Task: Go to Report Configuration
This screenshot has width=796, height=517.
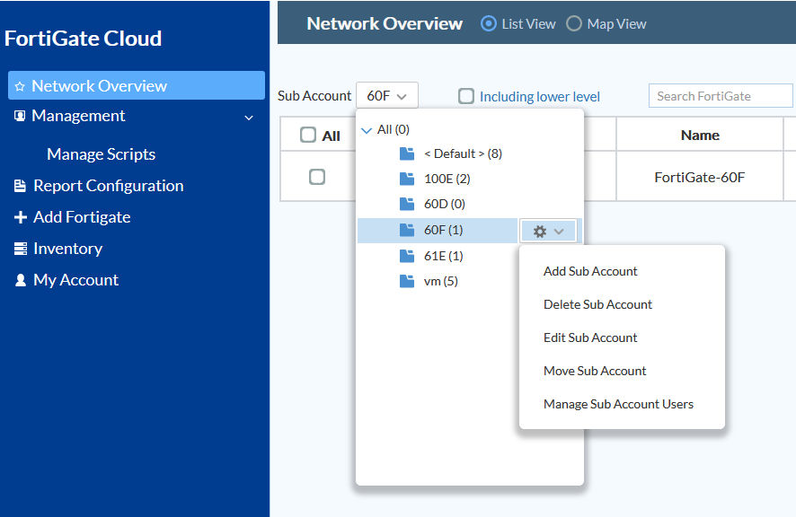Action: 108,186
